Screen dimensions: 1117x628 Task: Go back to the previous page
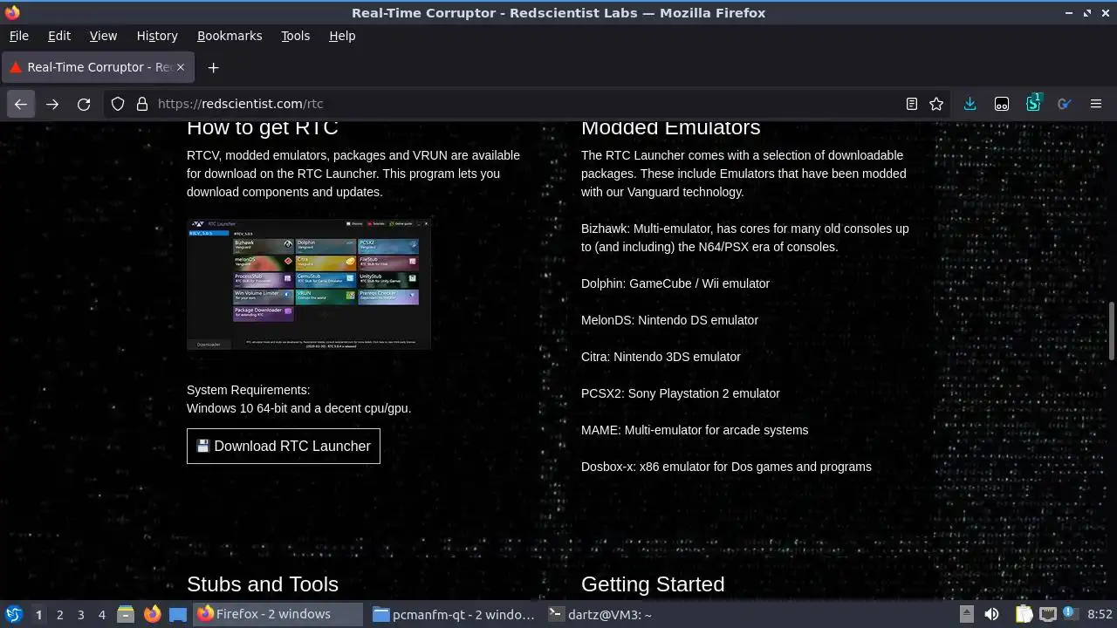[x=21, y=104]
